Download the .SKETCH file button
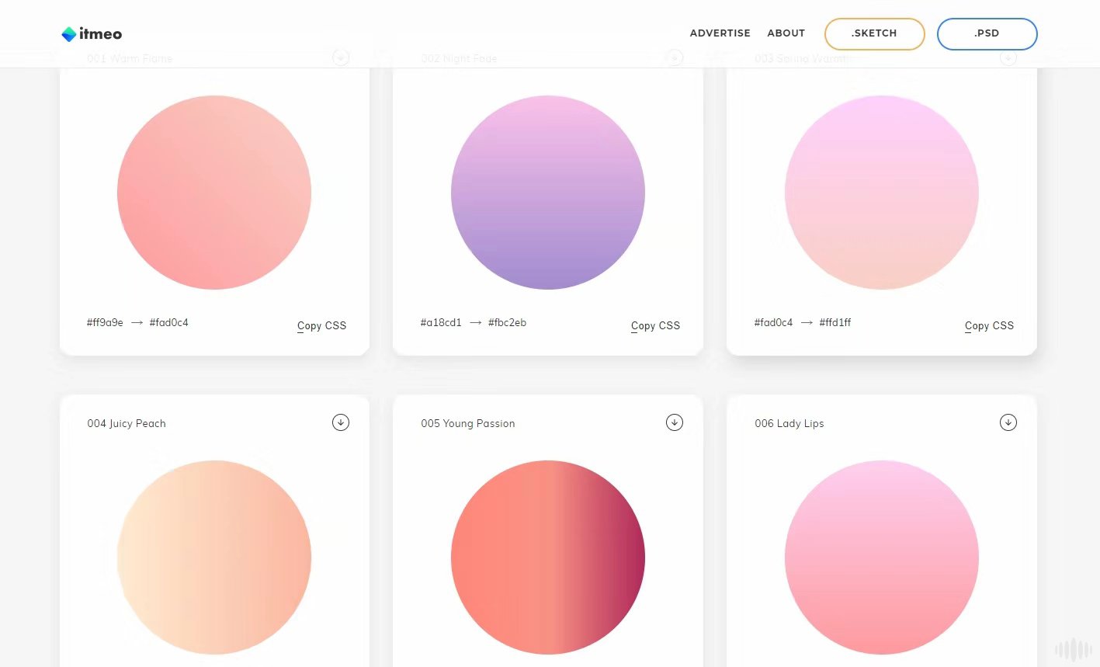This screenshot has width=1100, height=667. pos(874,33)
